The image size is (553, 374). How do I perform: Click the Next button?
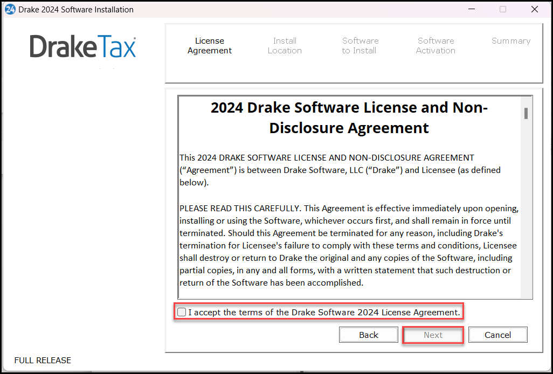click(433, 335)
